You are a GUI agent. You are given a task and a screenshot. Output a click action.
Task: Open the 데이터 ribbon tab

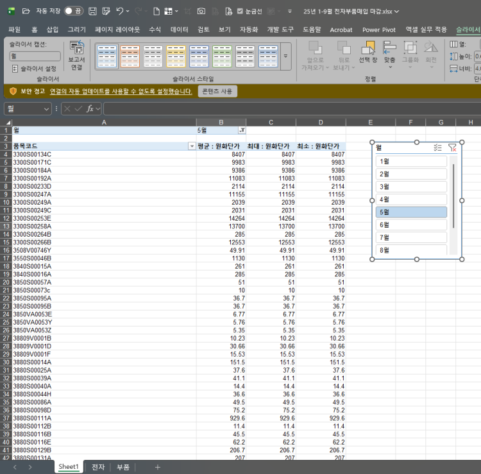[179, 30]
